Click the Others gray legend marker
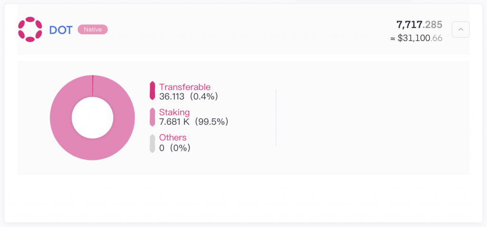487x227 pixels. [152, 143]
